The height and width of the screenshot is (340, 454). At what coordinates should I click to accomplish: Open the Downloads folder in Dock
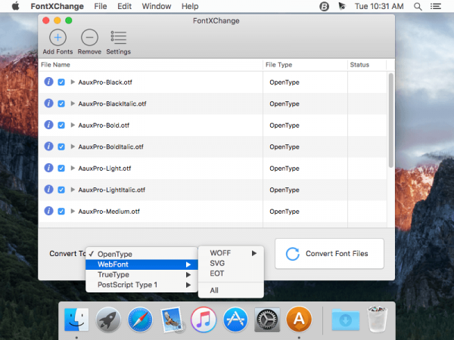coord(346,320)
